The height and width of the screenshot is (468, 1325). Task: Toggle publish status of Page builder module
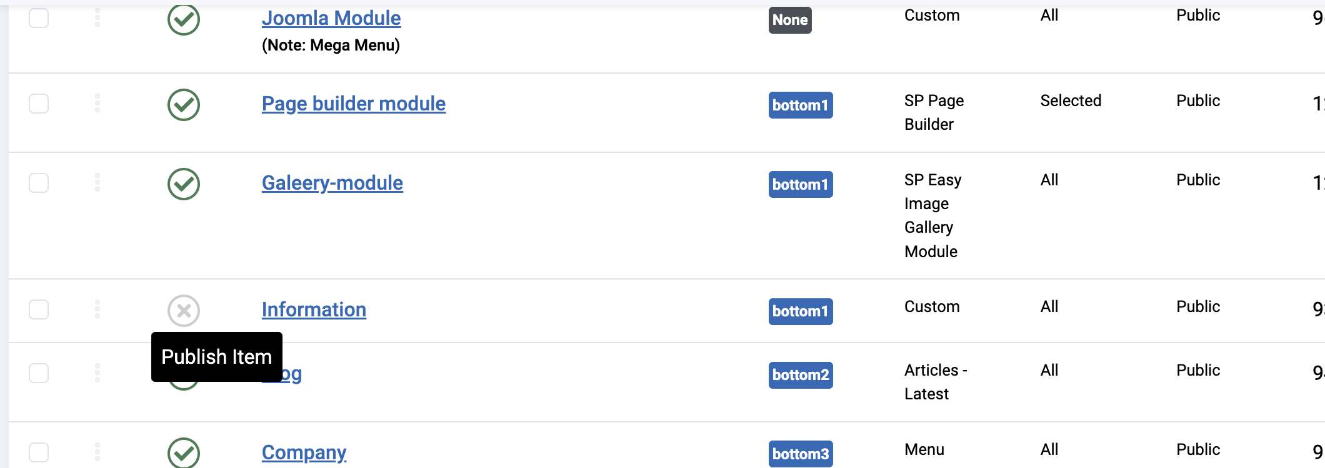183,104
